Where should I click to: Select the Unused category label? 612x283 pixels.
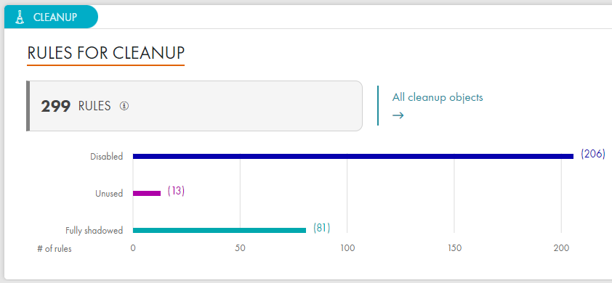click(109, 194)
